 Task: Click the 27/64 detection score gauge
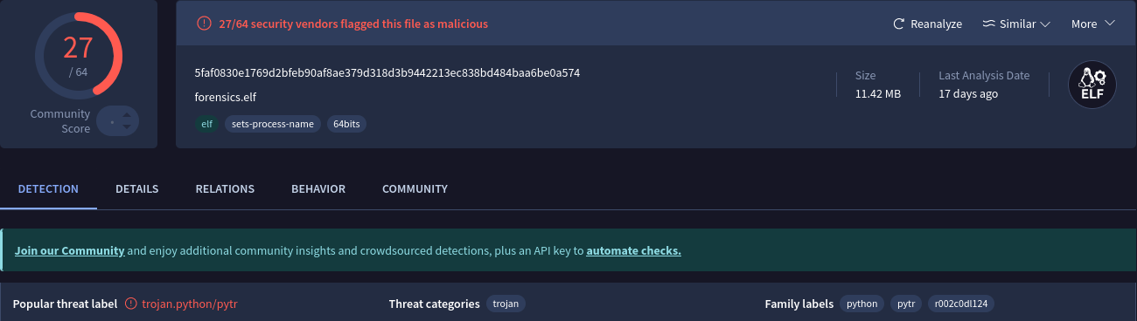(x=78, y=56)
